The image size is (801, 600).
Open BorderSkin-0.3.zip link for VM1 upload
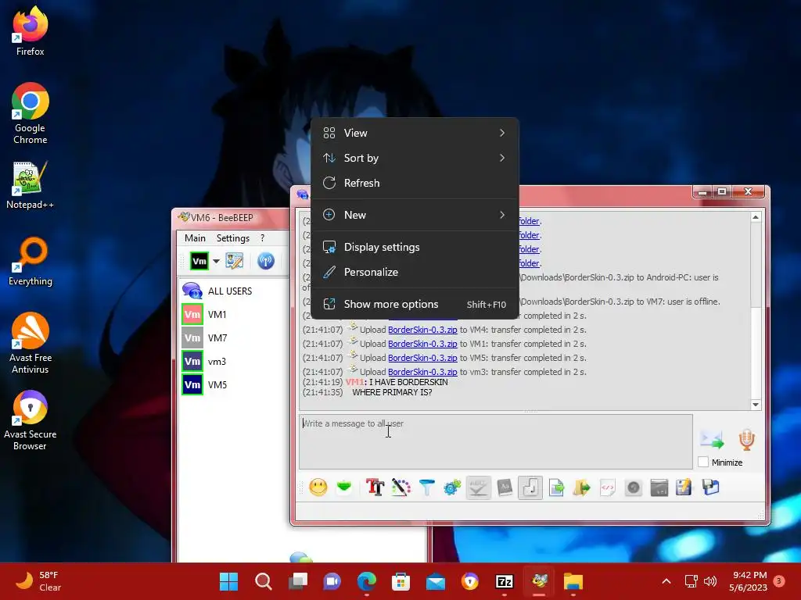422,344
